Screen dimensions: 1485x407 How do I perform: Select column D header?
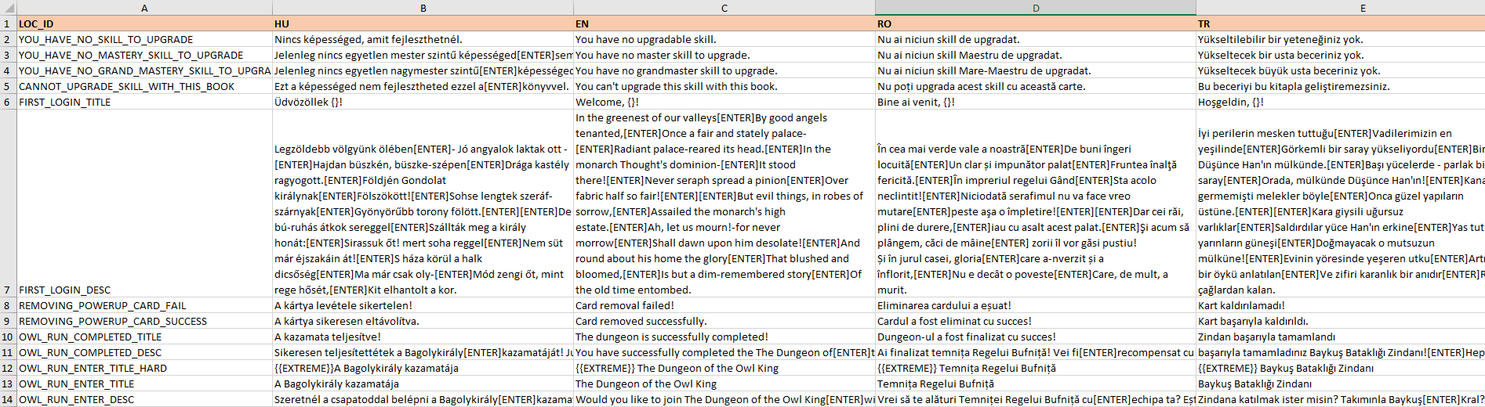click(1036, 8)
